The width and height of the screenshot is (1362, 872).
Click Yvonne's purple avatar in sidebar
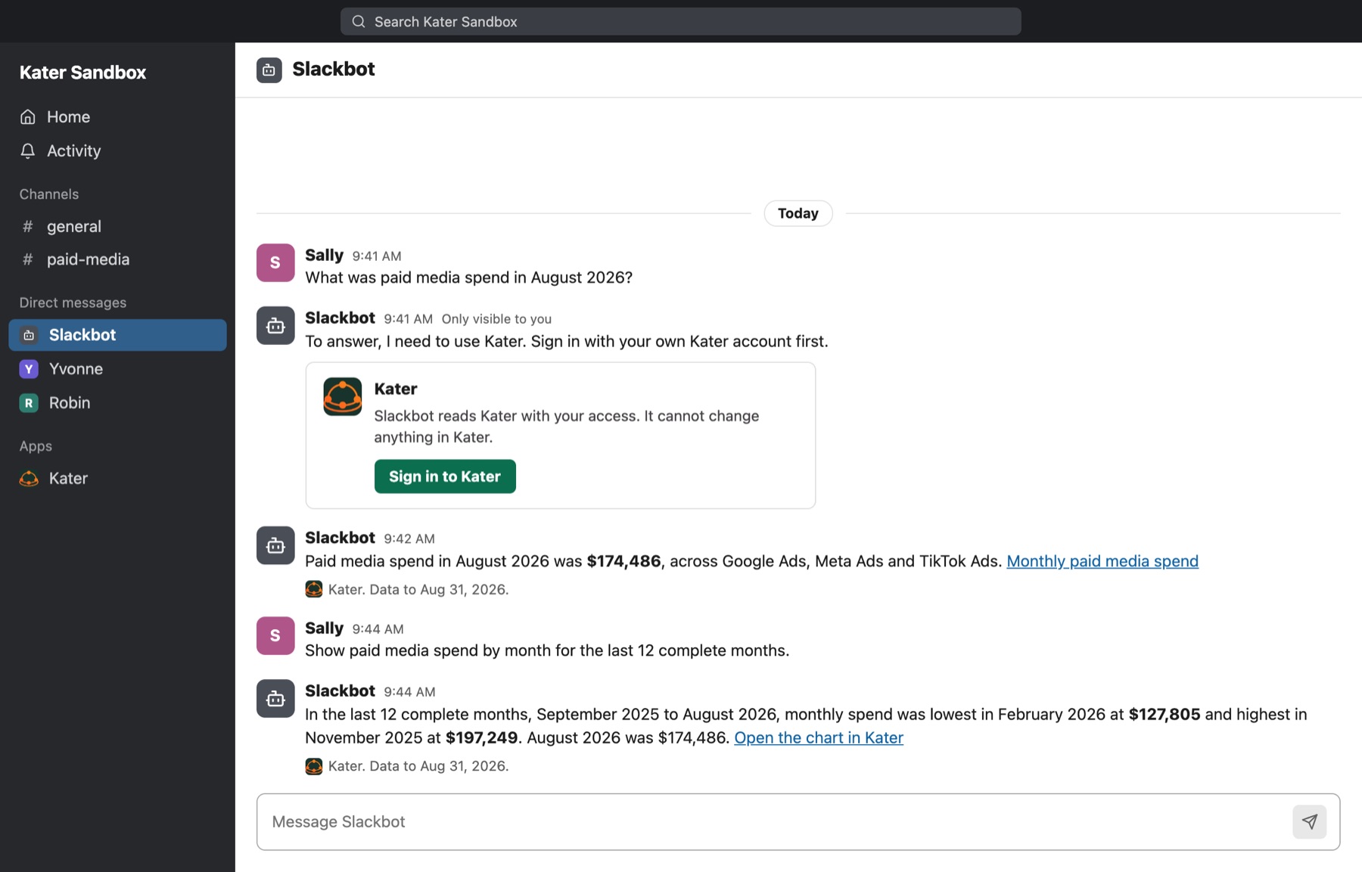pos(29,369)
